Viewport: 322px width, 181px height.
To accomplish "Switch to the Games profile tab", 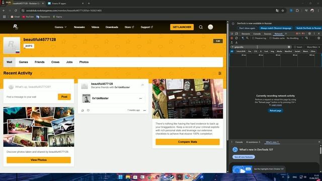I will pyautogui.click(x=24, y=62).
